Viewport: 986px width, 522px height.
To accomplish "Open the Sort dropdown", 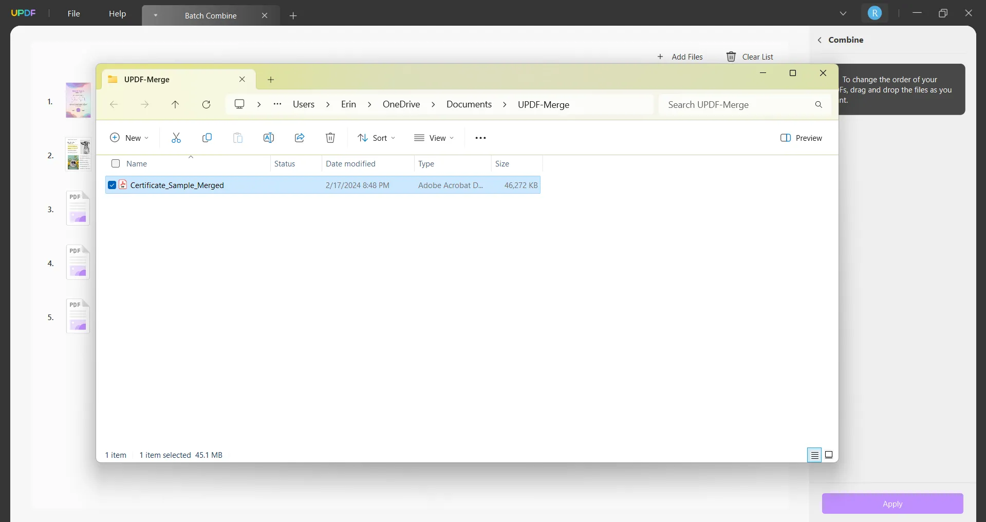I will (377, 138).
